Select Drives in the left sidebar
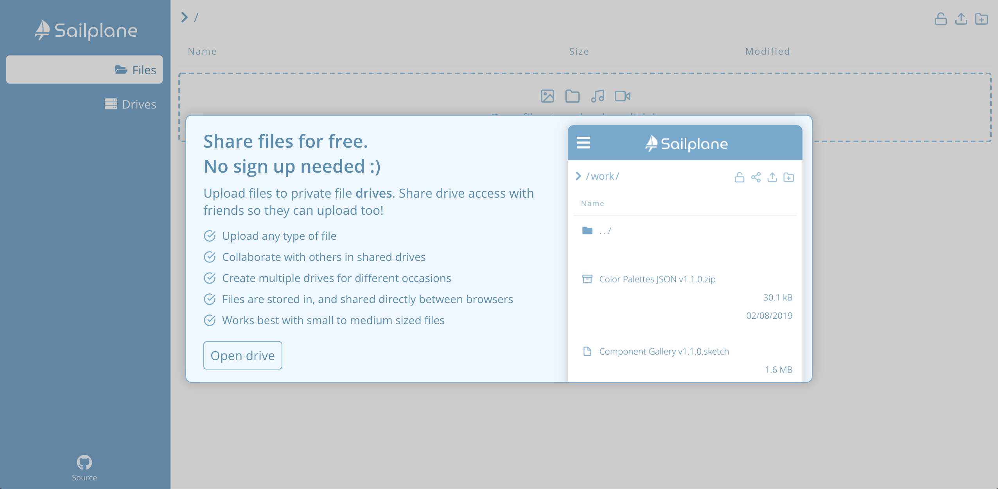998x489 pixels. coord(130,104)
